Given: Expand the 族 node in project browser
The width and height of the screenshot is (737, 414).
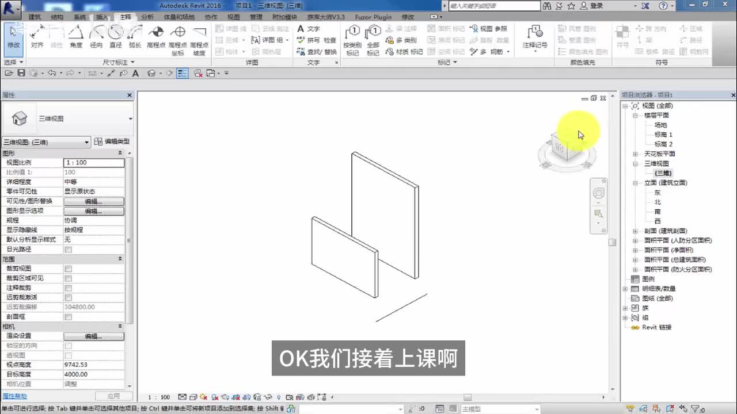Looking at the screenshot, I should [626, 308].
